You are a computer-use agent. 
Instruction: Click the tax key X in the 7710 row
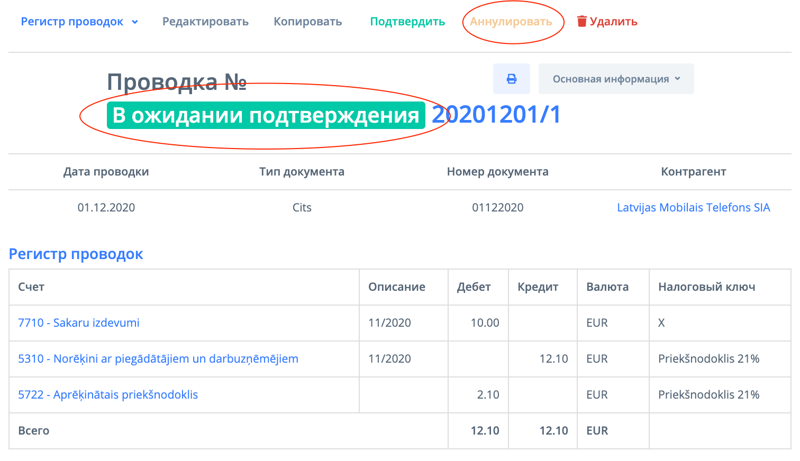(661, 322)
